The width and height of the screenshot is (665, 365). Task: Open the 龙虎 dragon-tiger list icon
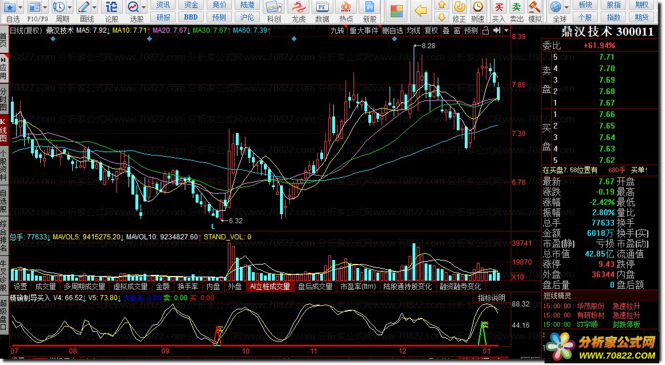[x=298, y=7]
